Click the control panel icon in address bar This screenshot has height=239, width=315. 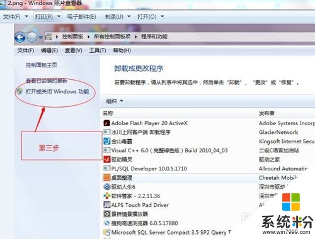point(49,37)
